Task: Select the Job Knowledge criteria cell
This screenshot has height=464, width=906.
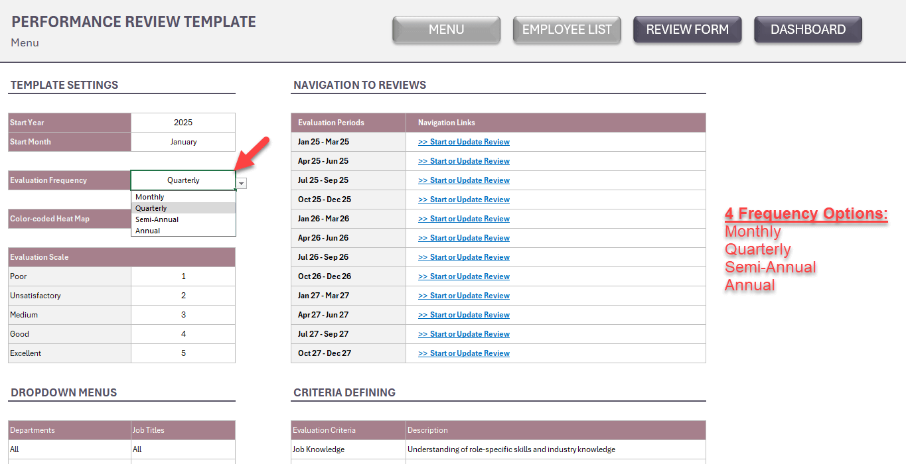Action: 348,449
